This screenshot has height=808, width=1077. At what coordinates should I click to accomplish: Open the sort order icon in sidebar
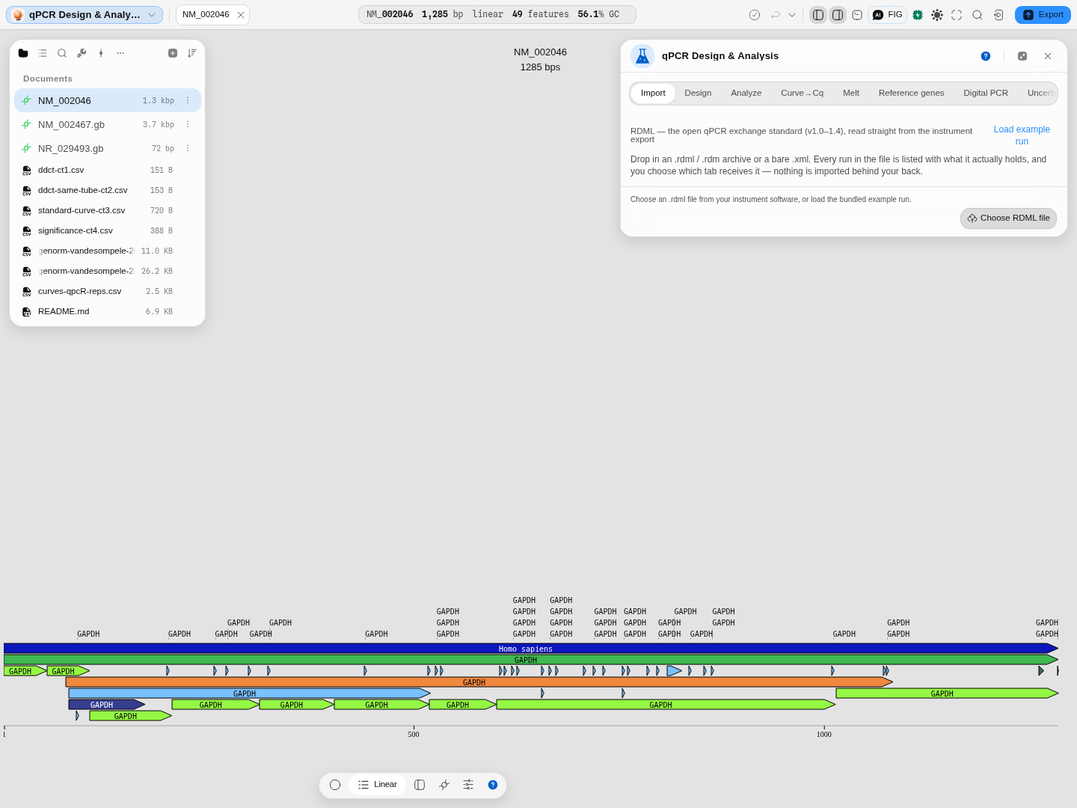(192, 53)
